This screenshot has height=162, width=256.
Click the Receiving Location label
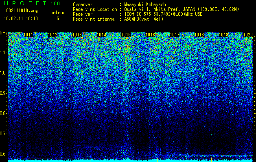pos(95,9)
